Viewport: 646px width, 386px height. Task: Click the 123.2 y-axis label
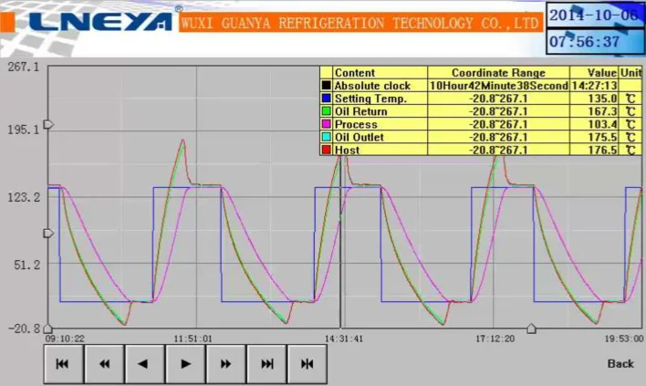click(x=24, y=197)
